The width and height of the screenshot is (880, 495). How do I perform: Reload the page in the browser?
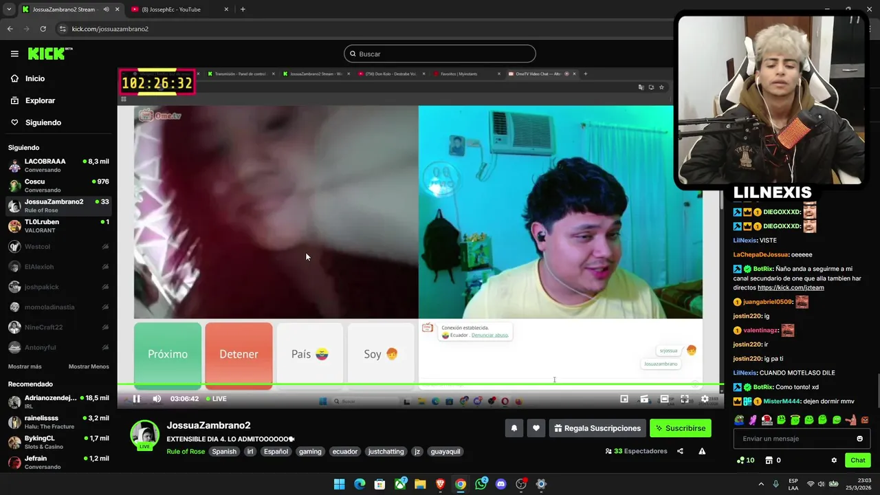(43, 29)
